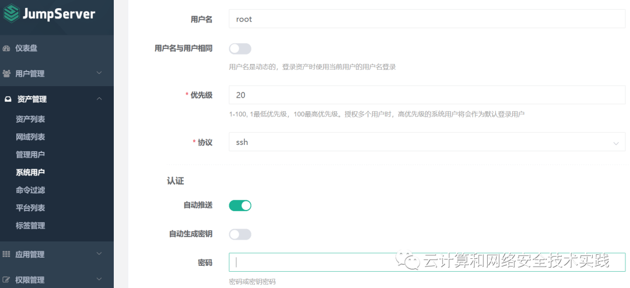Expand the 权限管理 menu chevron
Screen dimensions: 630x288
[x=99, y=279]
